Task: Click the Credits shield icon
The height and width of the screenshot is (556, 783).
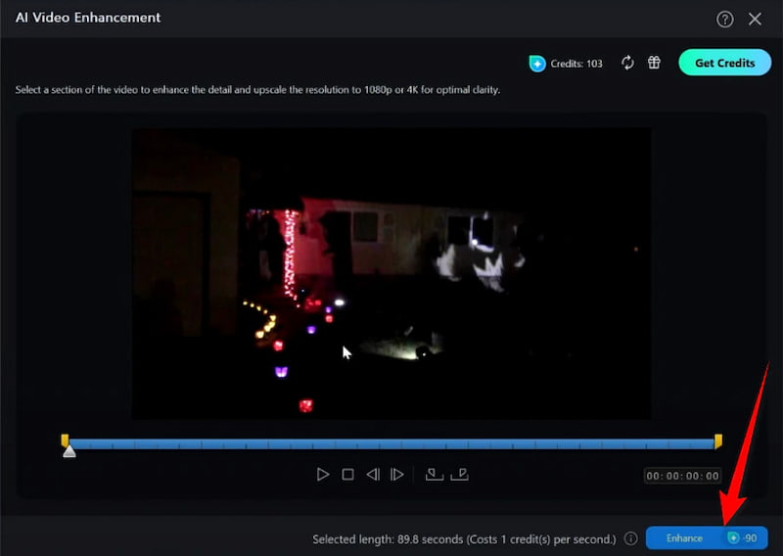Action: (x=537, y=64)
